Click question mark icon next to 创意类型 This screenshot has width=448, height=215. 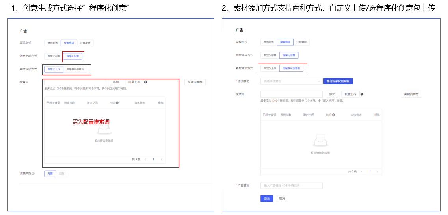pos(33,174)
